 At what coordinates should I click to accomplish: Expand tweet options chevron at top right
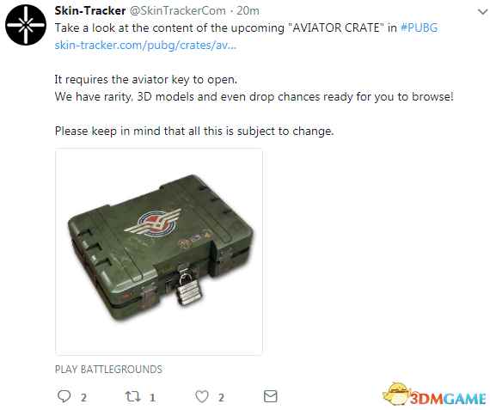coord(482,12)
